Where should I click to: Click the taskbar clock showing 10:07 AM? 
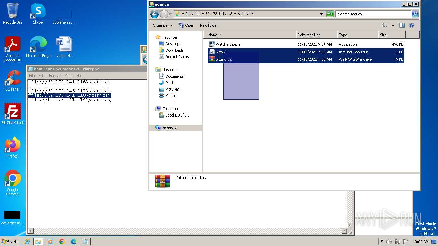pyautogui.click(x=421, y=242)
